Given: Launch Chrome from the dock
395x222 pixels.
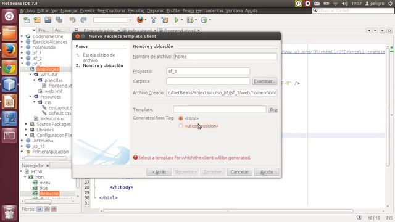Looking at the screenshot, I should (x=9, y=67).
